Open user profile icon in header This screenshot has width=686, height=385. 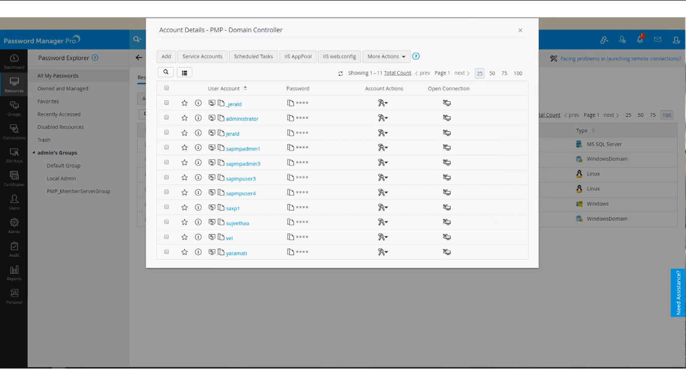click(676, 40)
